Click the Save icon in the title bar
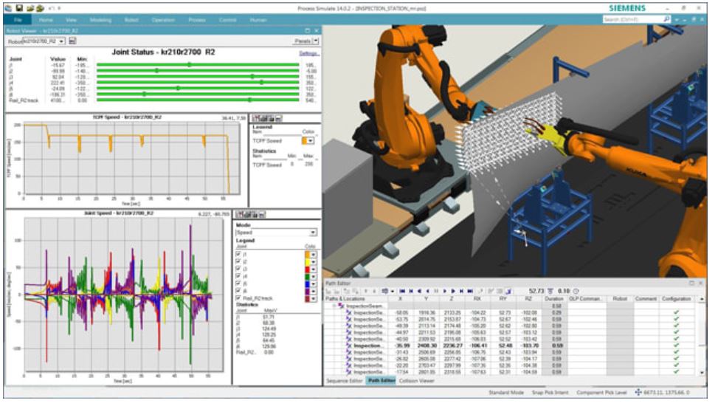 (18, 8)
